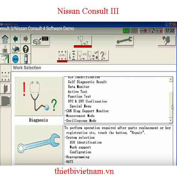Click 'Self Diagnostic Result' in the list
This screenshot has width=177, height=177.
pyautogui.click(x=87, y=82)
